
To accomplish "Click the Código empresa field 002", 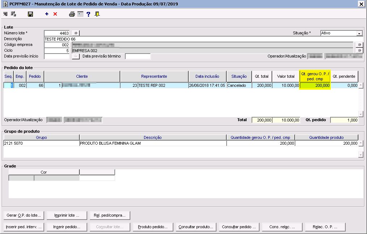I will pos(57,45).
